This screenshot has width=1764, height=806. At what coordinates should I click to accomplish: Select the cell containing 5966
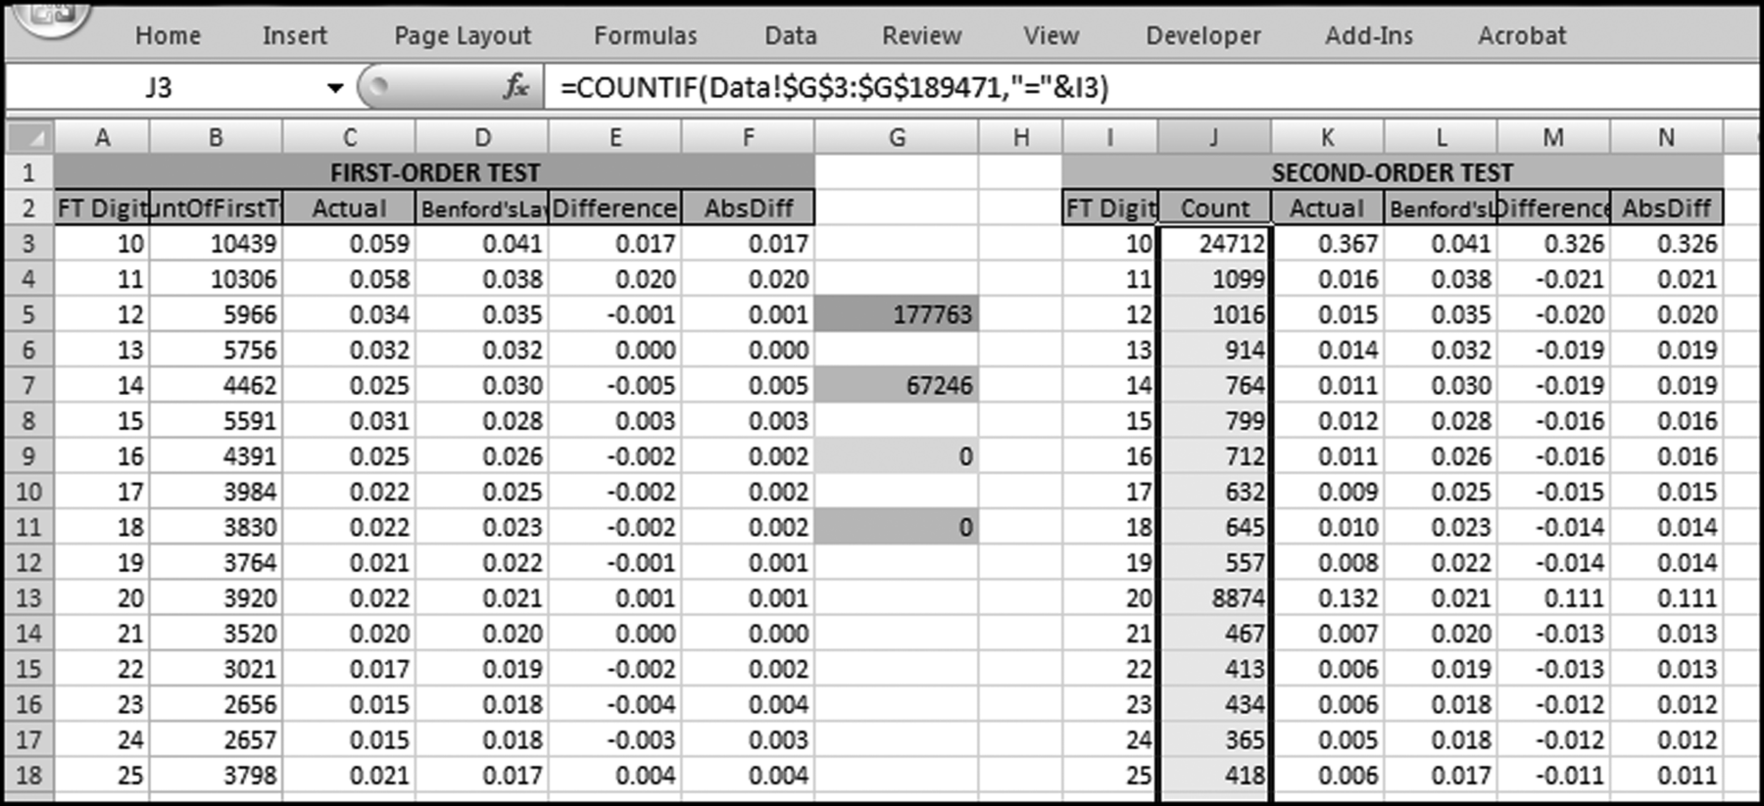point(216,314)
